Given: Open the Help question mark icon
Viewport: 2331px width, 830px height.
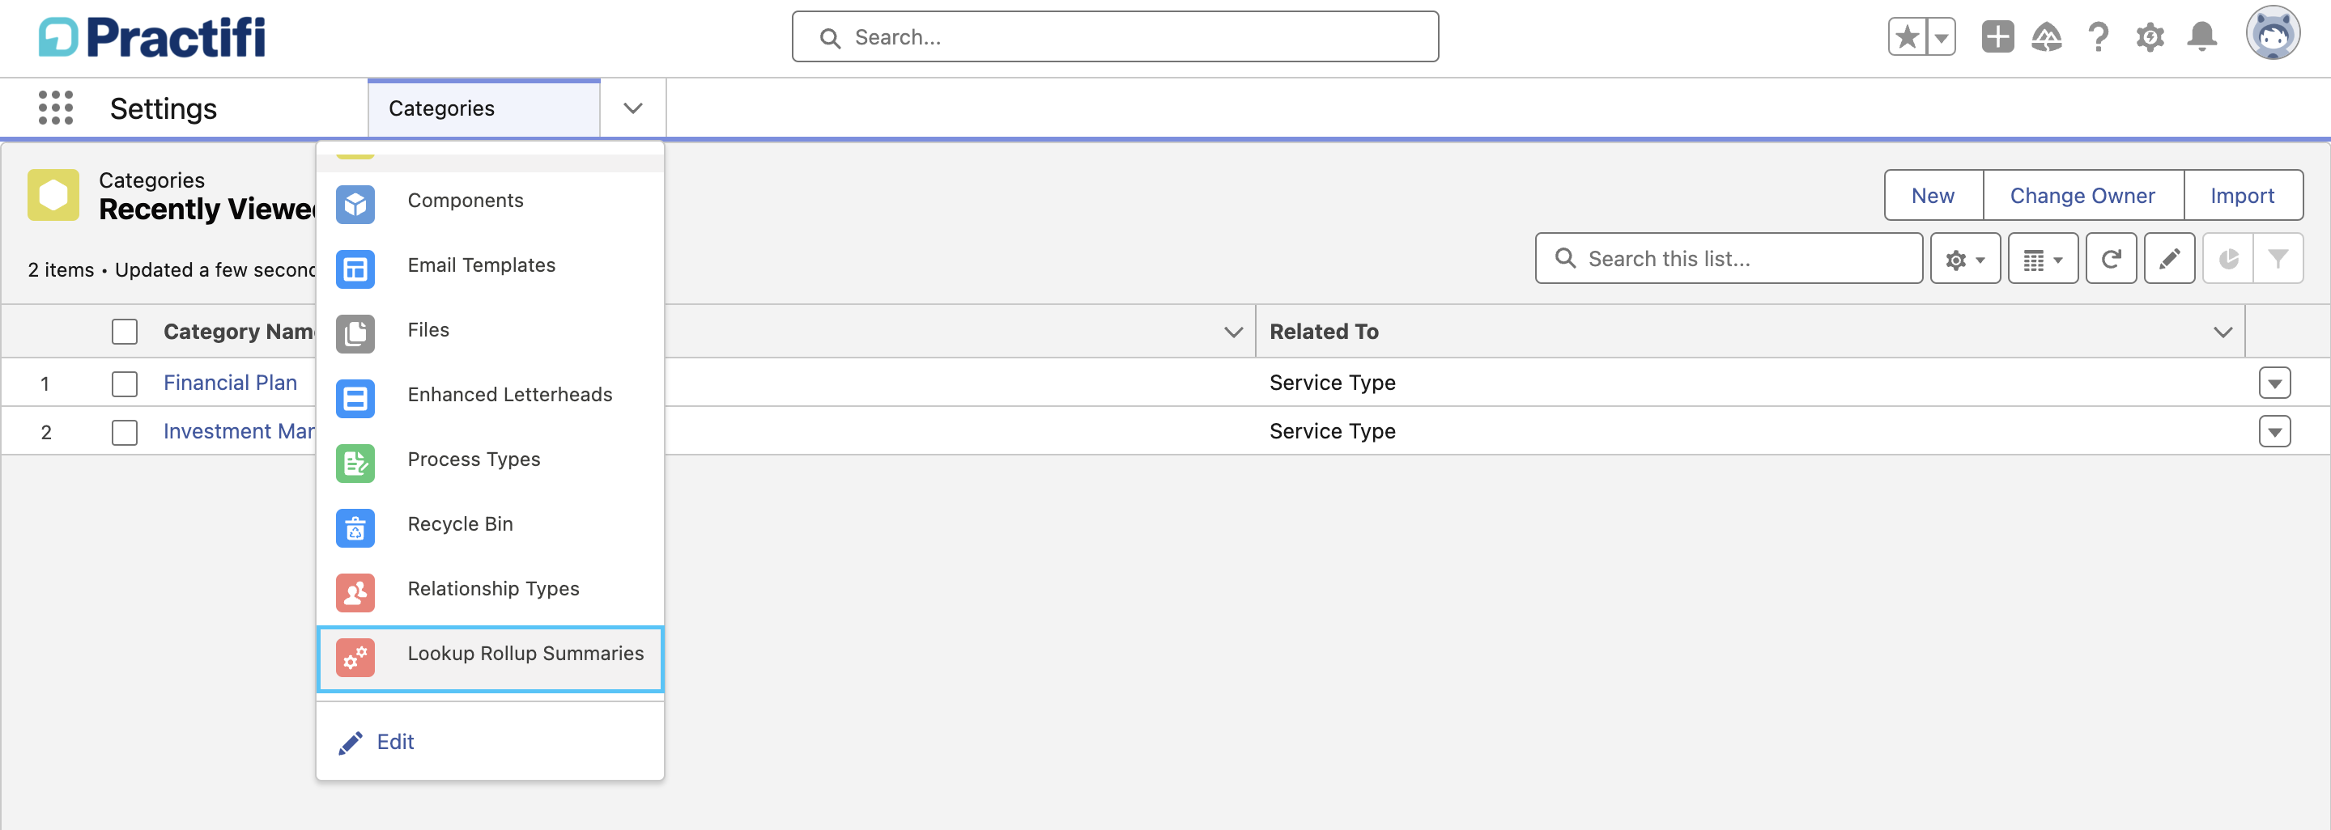Looking at the screenshot, I should tap(2099, 37).
